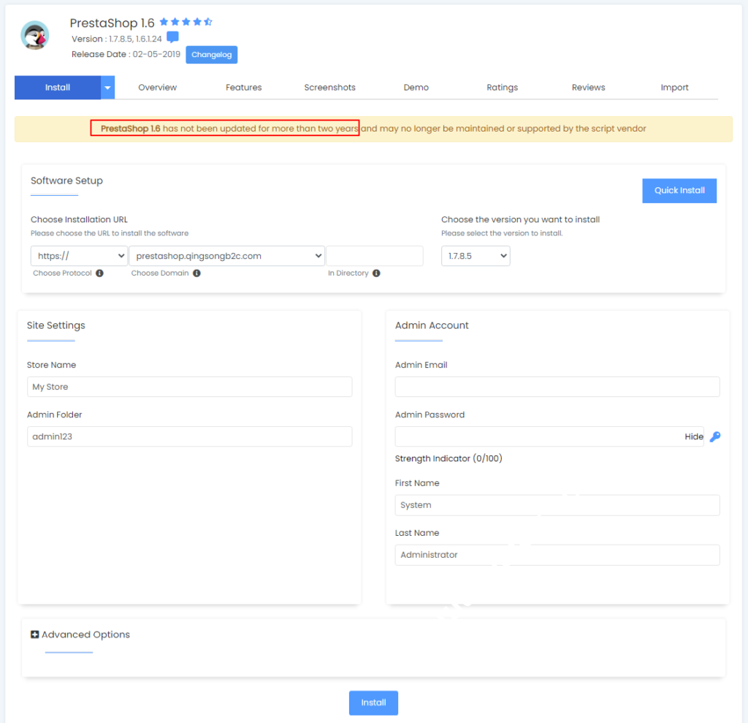Click the Admin Email input field

click(x=557, y=387)
